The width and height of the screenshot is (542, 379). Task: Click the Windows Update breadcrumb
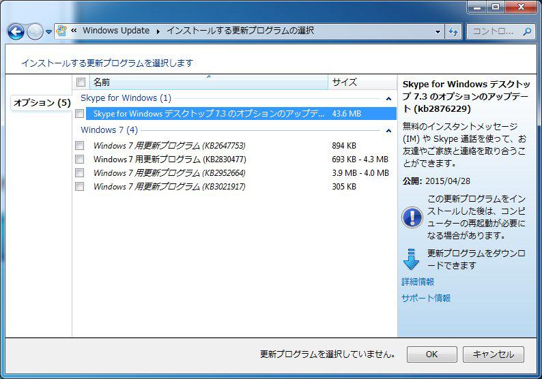point(116,31)
